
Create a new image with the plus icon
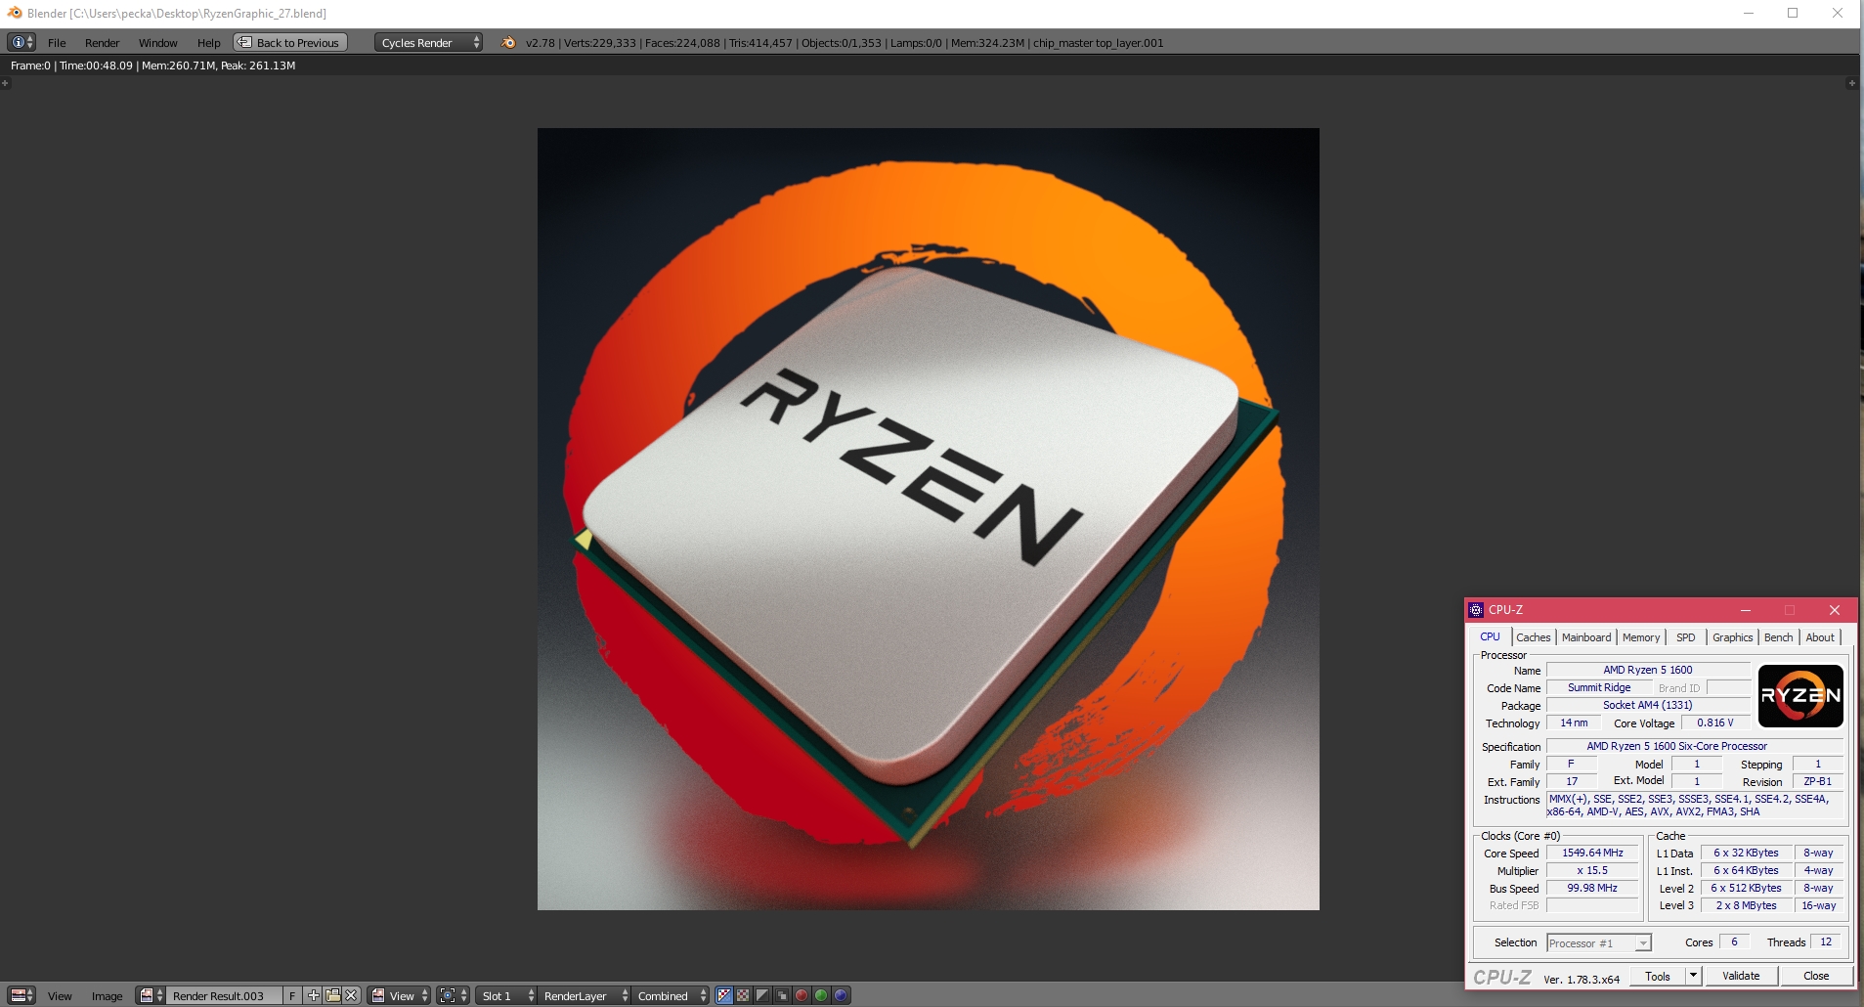[x=313, y=995]
